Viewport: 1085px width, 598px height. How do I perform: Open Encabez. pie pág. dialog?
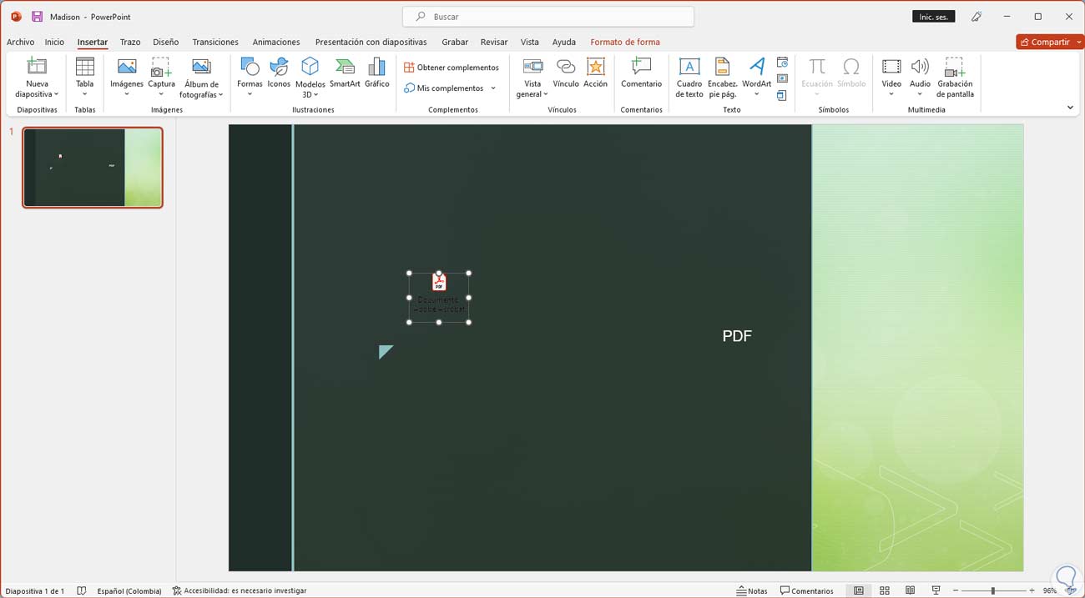click(722, 78)
